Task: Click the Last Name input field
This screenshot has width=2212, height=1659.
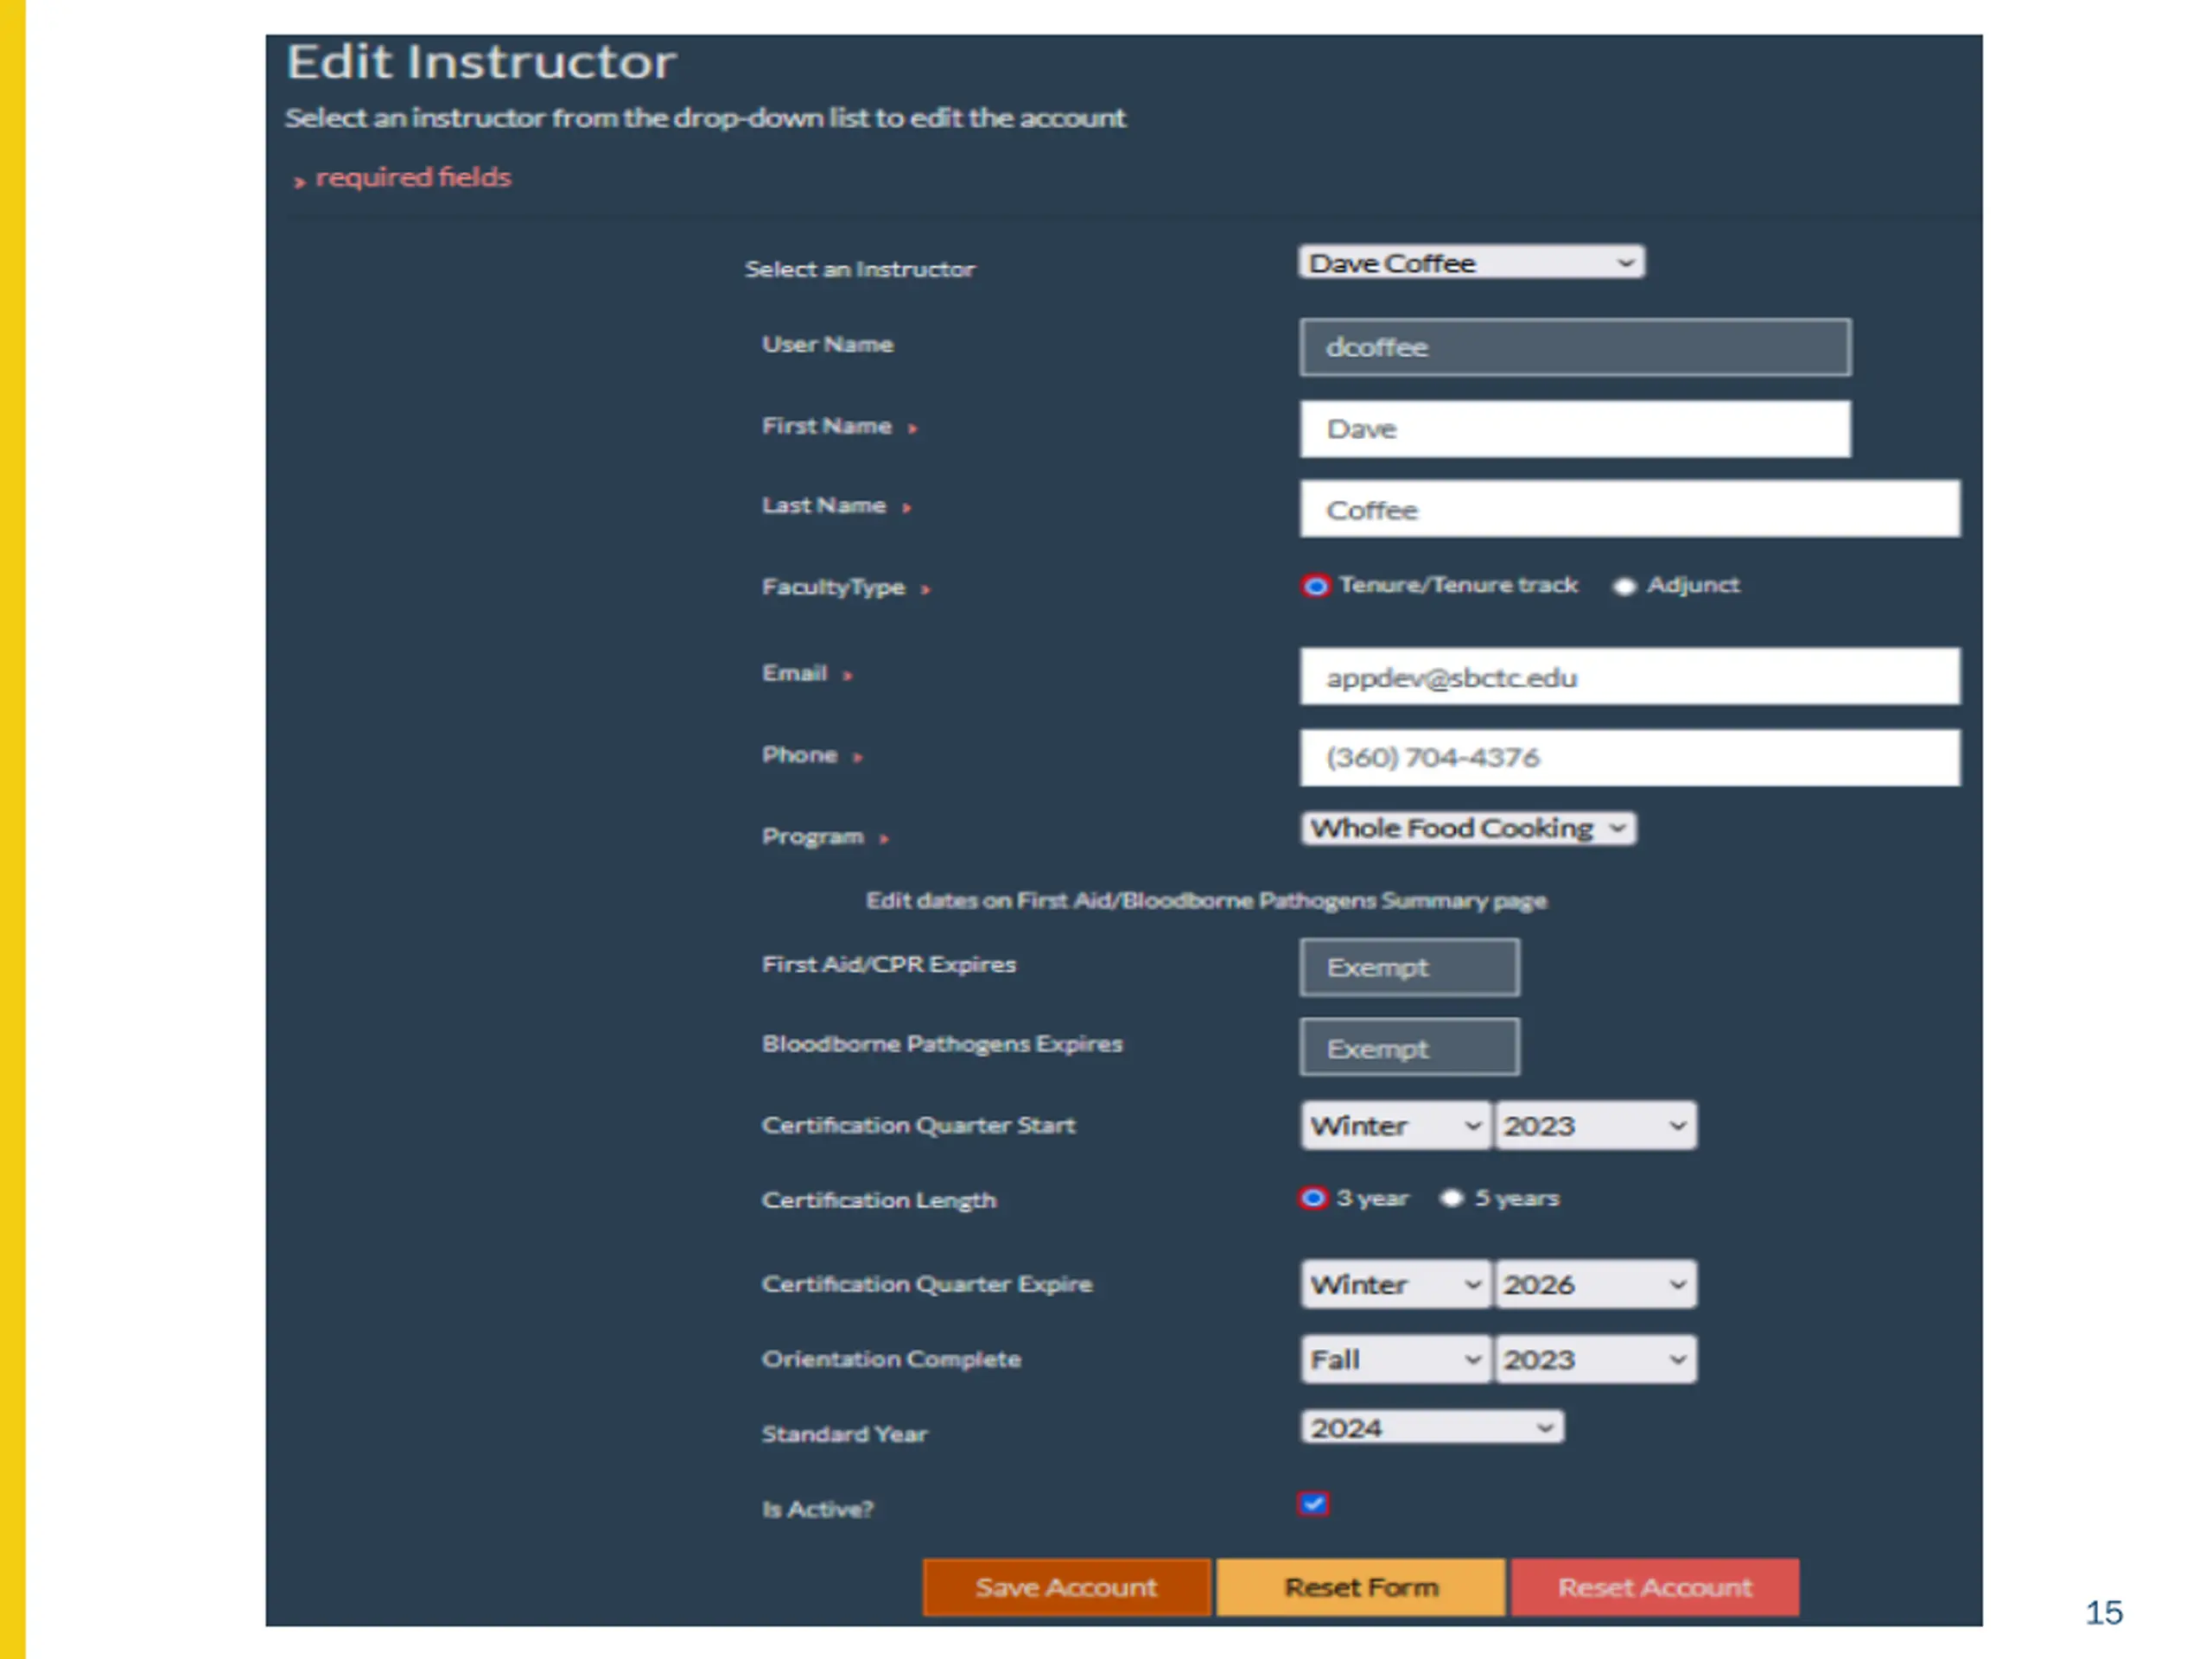Action: pyautogui.click(x=1630, y=509)
